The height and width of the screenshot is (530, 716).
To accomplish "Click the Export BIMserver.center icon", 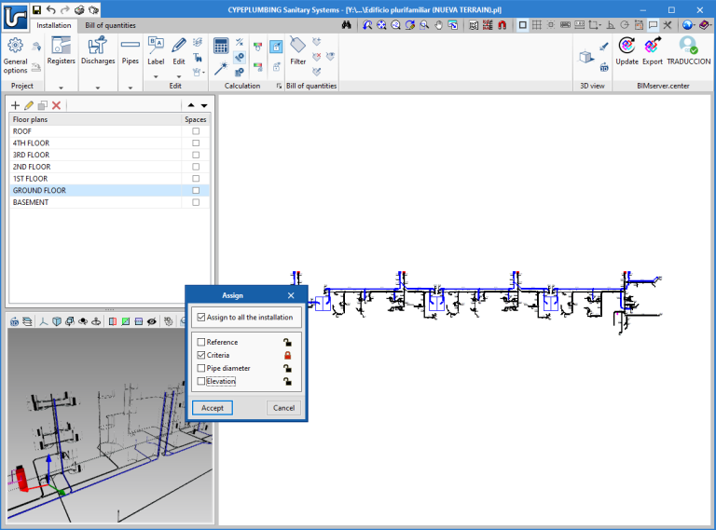I will (x=653, y=46).
